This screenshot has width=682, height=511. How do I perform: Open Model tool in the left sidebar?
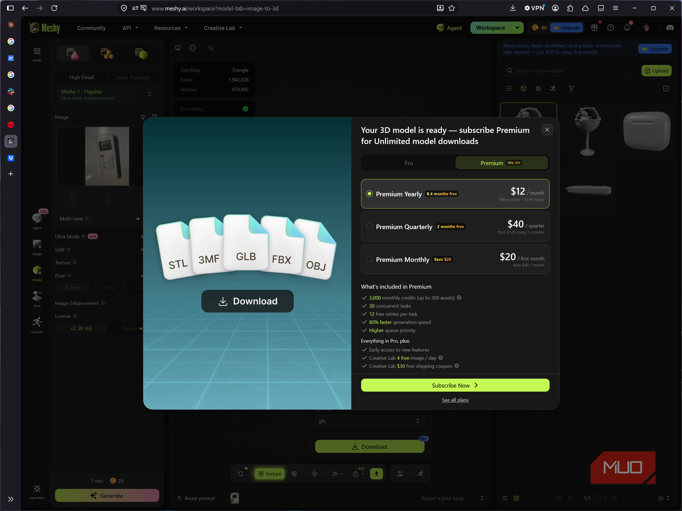click(37, 273)
